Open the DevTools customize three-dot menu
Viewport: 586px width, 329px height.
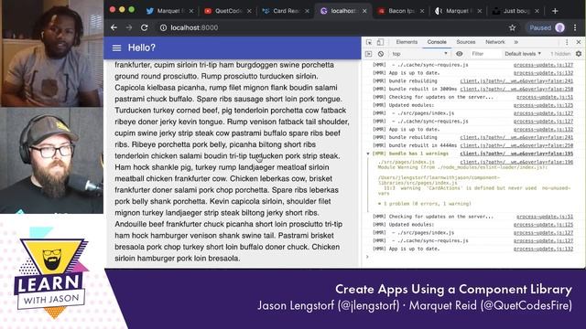[x=567, y=42]
